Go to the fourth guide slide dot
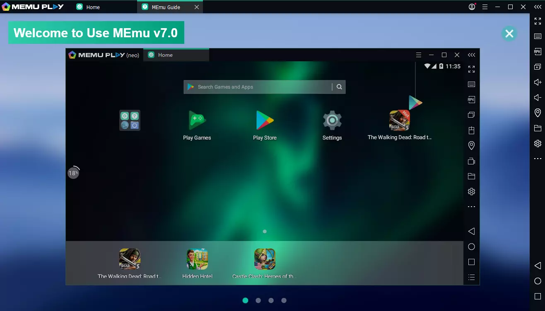 [x=284, y=300]
